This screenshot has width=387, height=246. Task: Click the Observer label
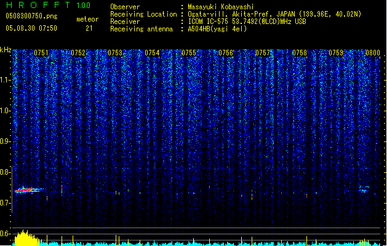(125, 7)
